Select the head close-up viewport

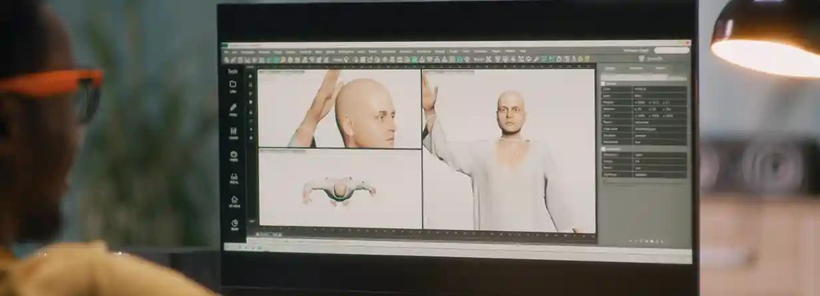[x=339, y=108]
